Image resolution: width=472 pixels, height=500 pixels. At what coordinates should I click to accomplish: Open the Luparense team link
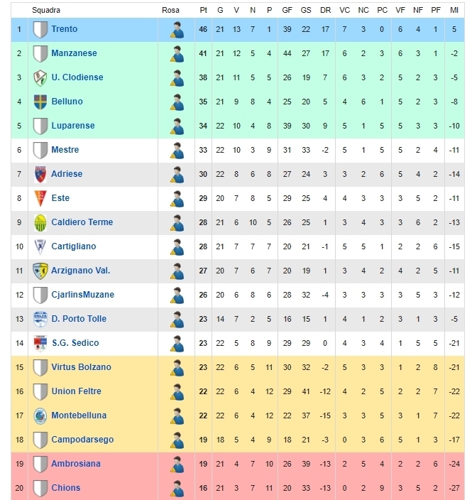pyautogui.click(x=73, y=125)
